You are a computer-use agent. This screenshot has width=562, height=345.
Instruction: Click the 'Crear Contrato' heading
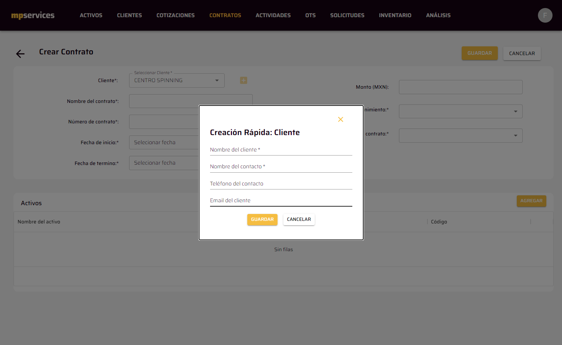click(66, 52)
